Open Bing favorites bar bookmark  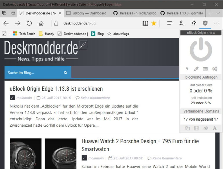click(97, 34)
